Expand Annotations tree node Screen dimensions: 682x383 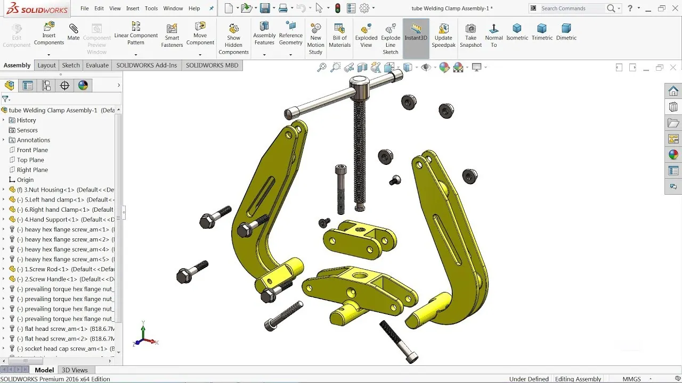4,140
